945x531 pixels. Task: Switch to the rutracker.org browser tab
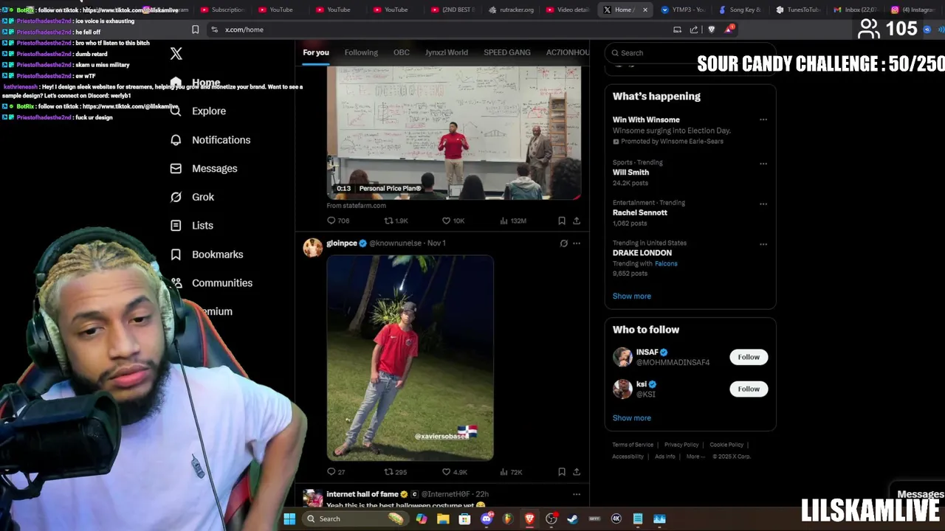point(512,10)
